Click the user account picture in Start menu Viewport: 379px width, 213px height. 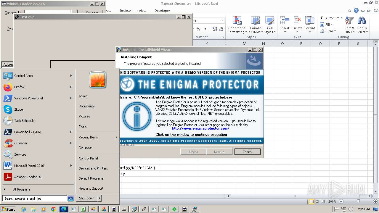coord(98,80)
